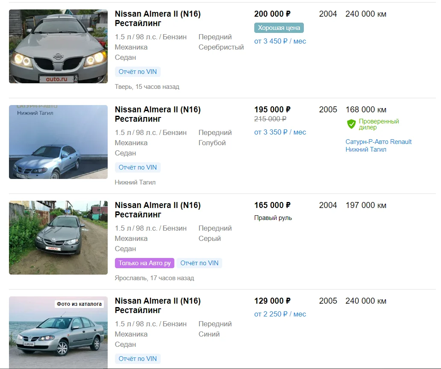Open the silver Almera photo from Тверь listing
Screen dimensions: 441x369
point(58,47)
